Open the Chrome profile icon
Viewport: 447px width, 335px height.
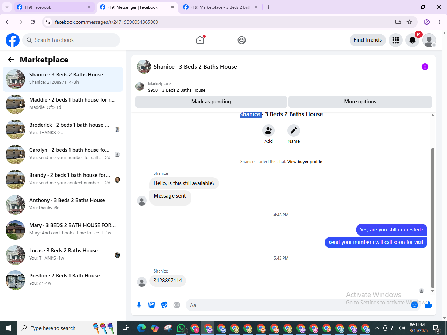pyautogui.click(x=427, y=22)
